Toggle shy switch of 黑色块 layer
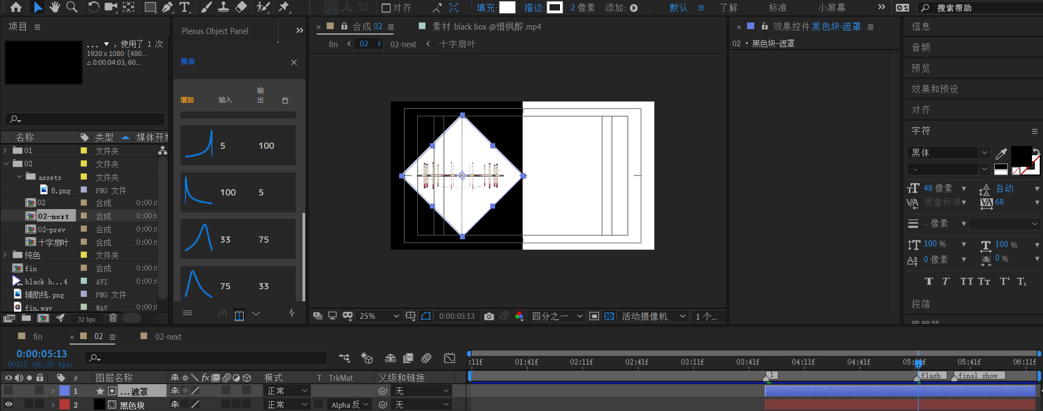Viewport: 1043px width, 411px height. click(175, 404)
